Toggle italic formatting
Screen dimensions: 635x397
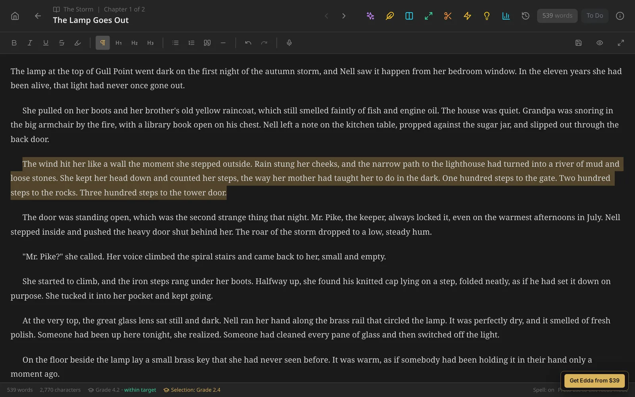30,43
